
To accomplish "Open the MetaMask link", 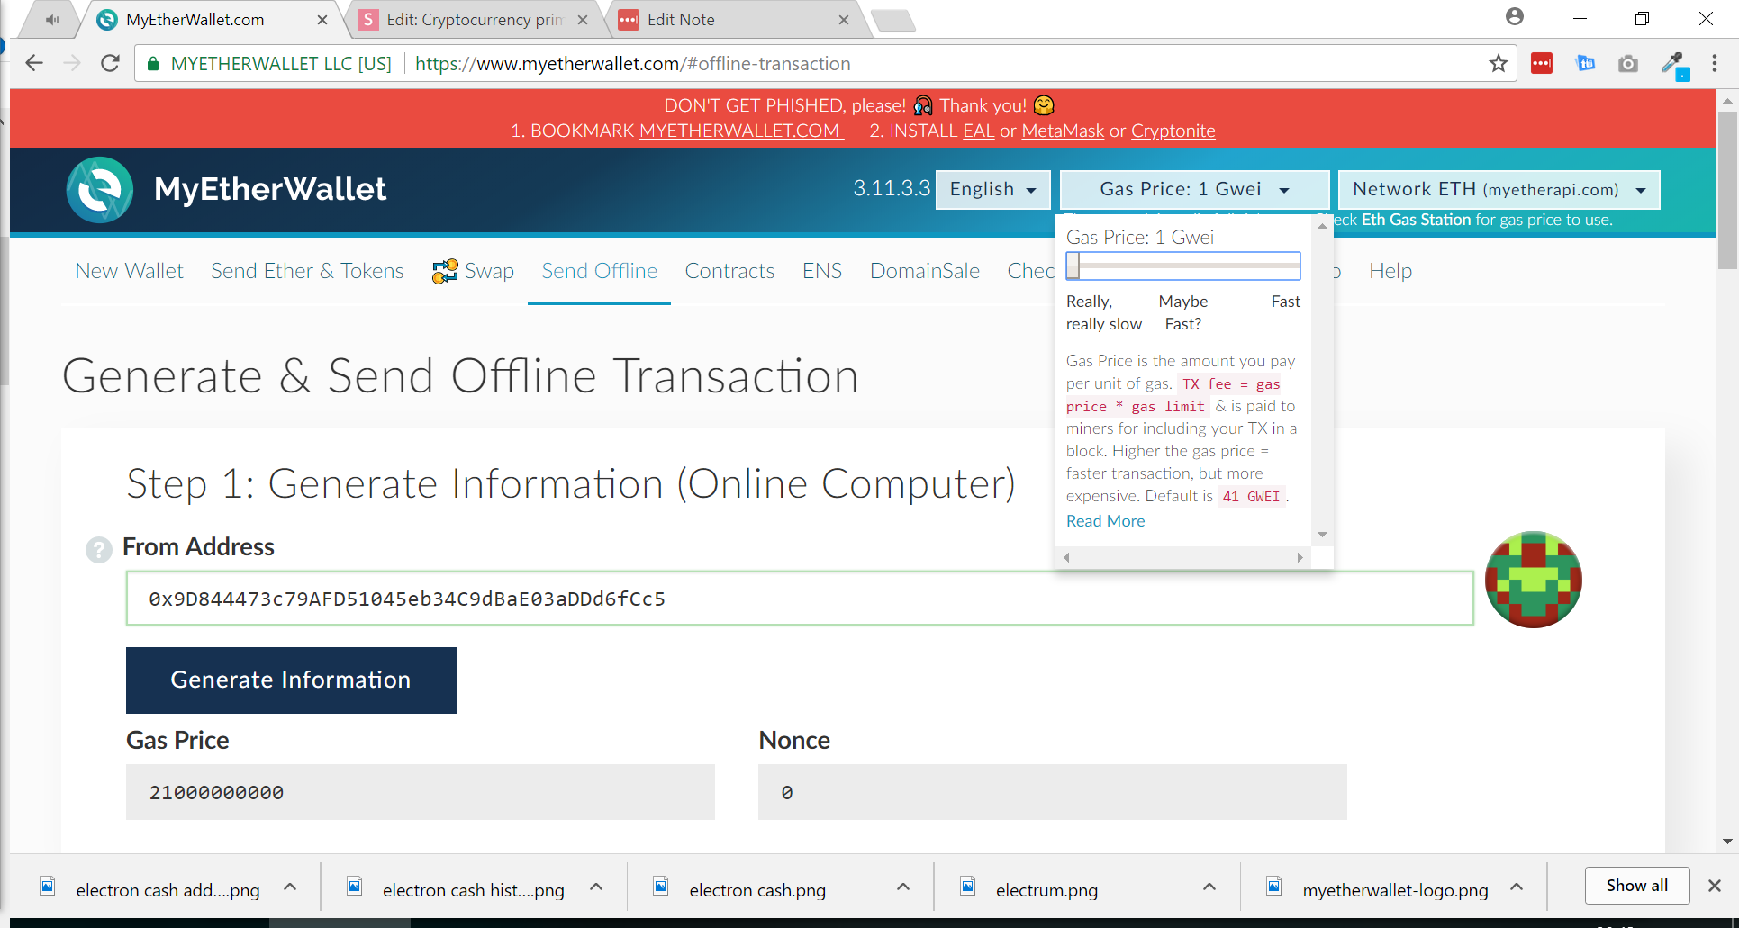I will (1063, 131).
